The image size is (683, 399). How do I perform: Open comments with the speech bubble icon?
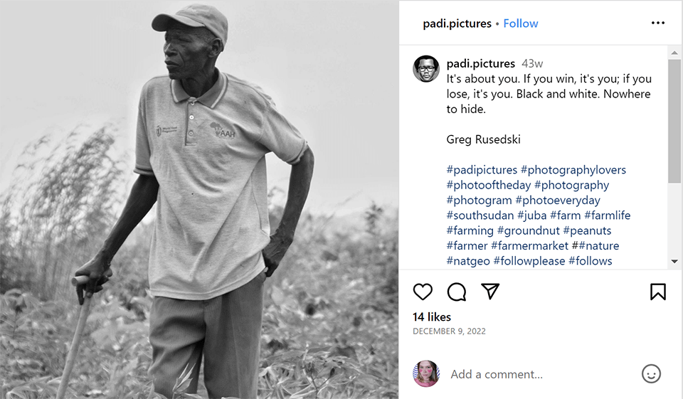[457, 292]
